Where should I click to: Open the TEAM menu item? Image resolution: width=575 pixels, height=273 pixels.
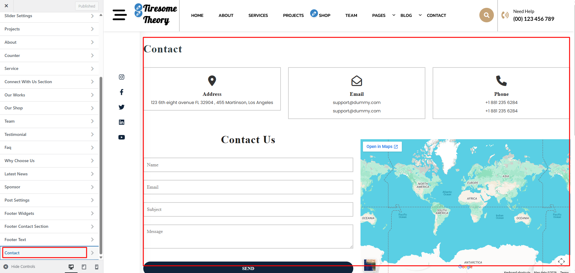click(351, 15)
